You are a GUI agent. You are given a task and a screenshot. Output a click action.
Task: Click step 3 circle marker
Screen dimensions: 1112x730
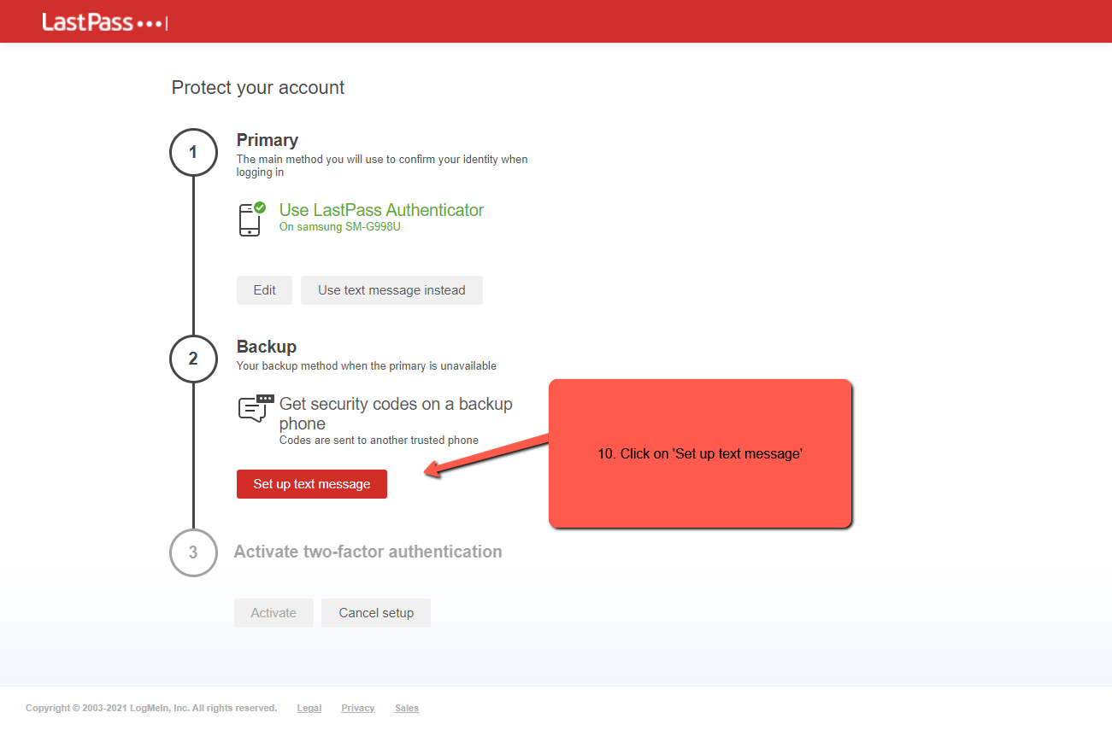193,552
